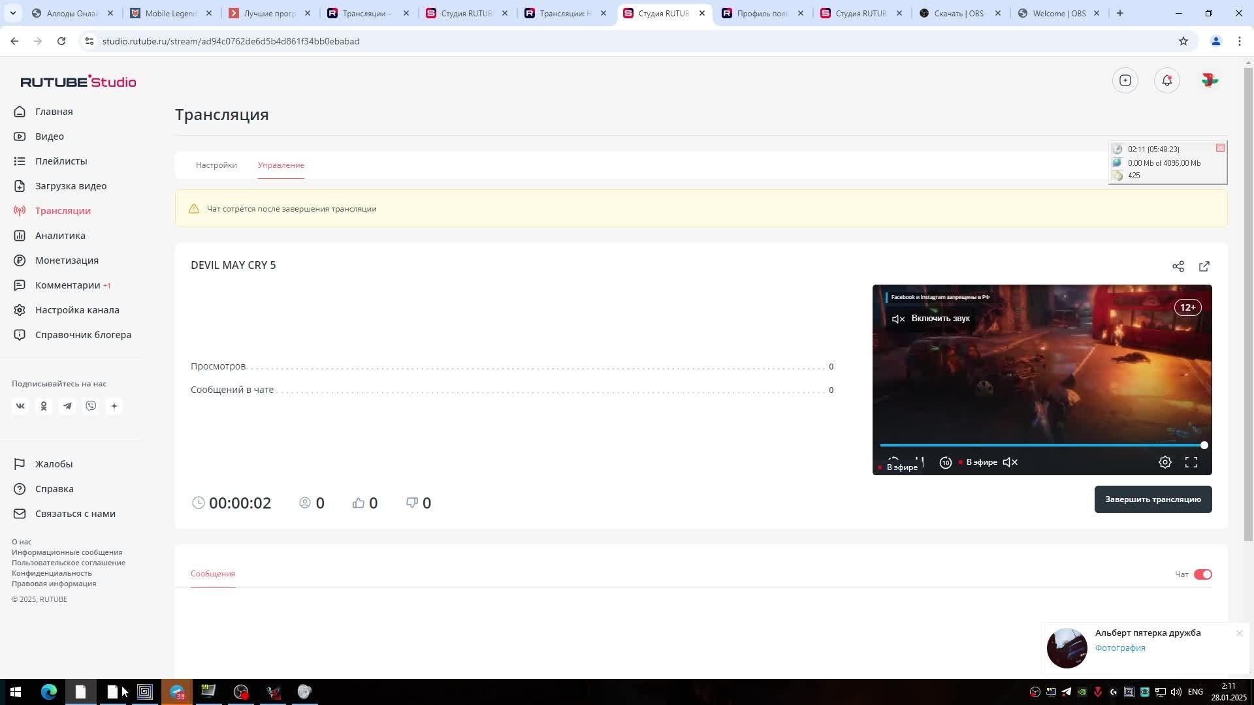This screenshot has height=705, width=1254.
Task: Click the add video plus icon in header
Action: click(1125, 80)
